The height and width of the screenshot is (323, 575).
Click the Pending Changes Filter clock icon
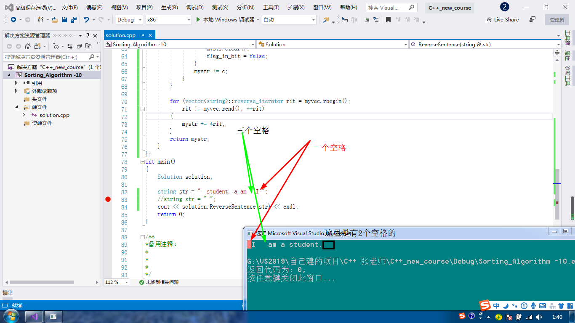56,46
